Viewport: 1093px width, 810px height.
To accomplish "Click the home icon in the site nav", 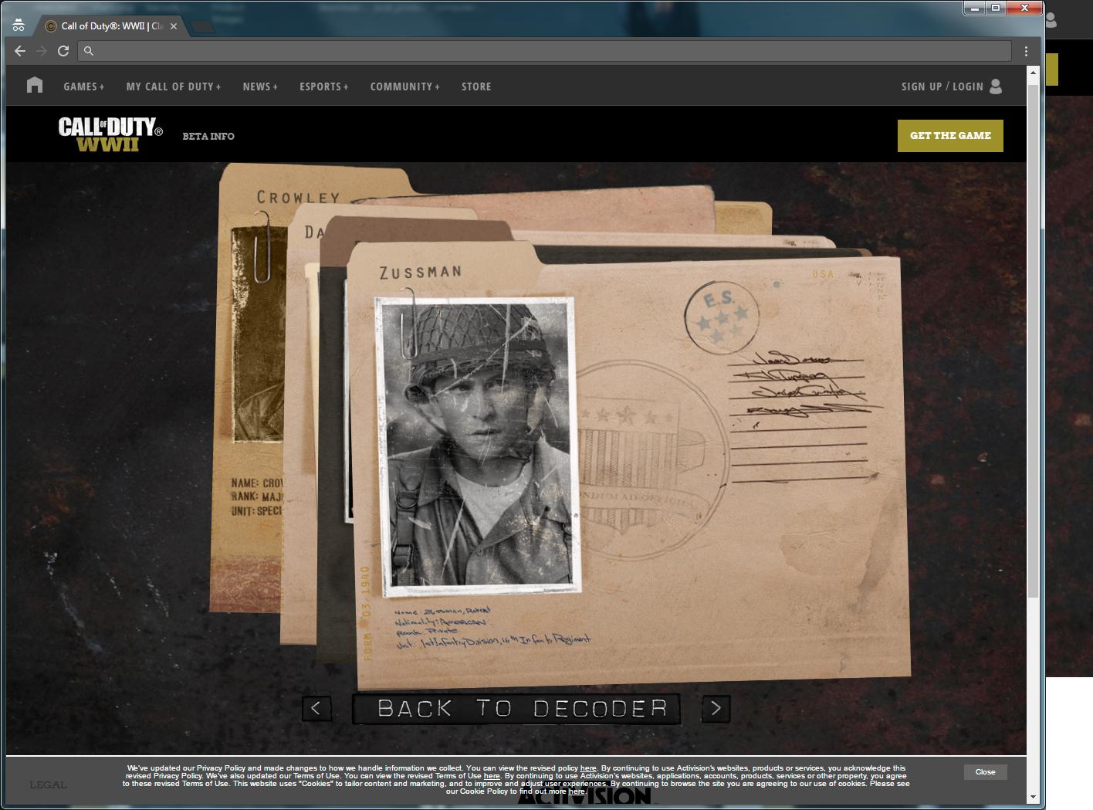I will click(35, 85).
